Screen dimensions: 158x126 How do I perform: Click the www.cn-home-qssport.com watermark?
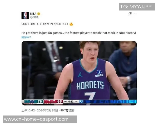[x=39, y=119]
